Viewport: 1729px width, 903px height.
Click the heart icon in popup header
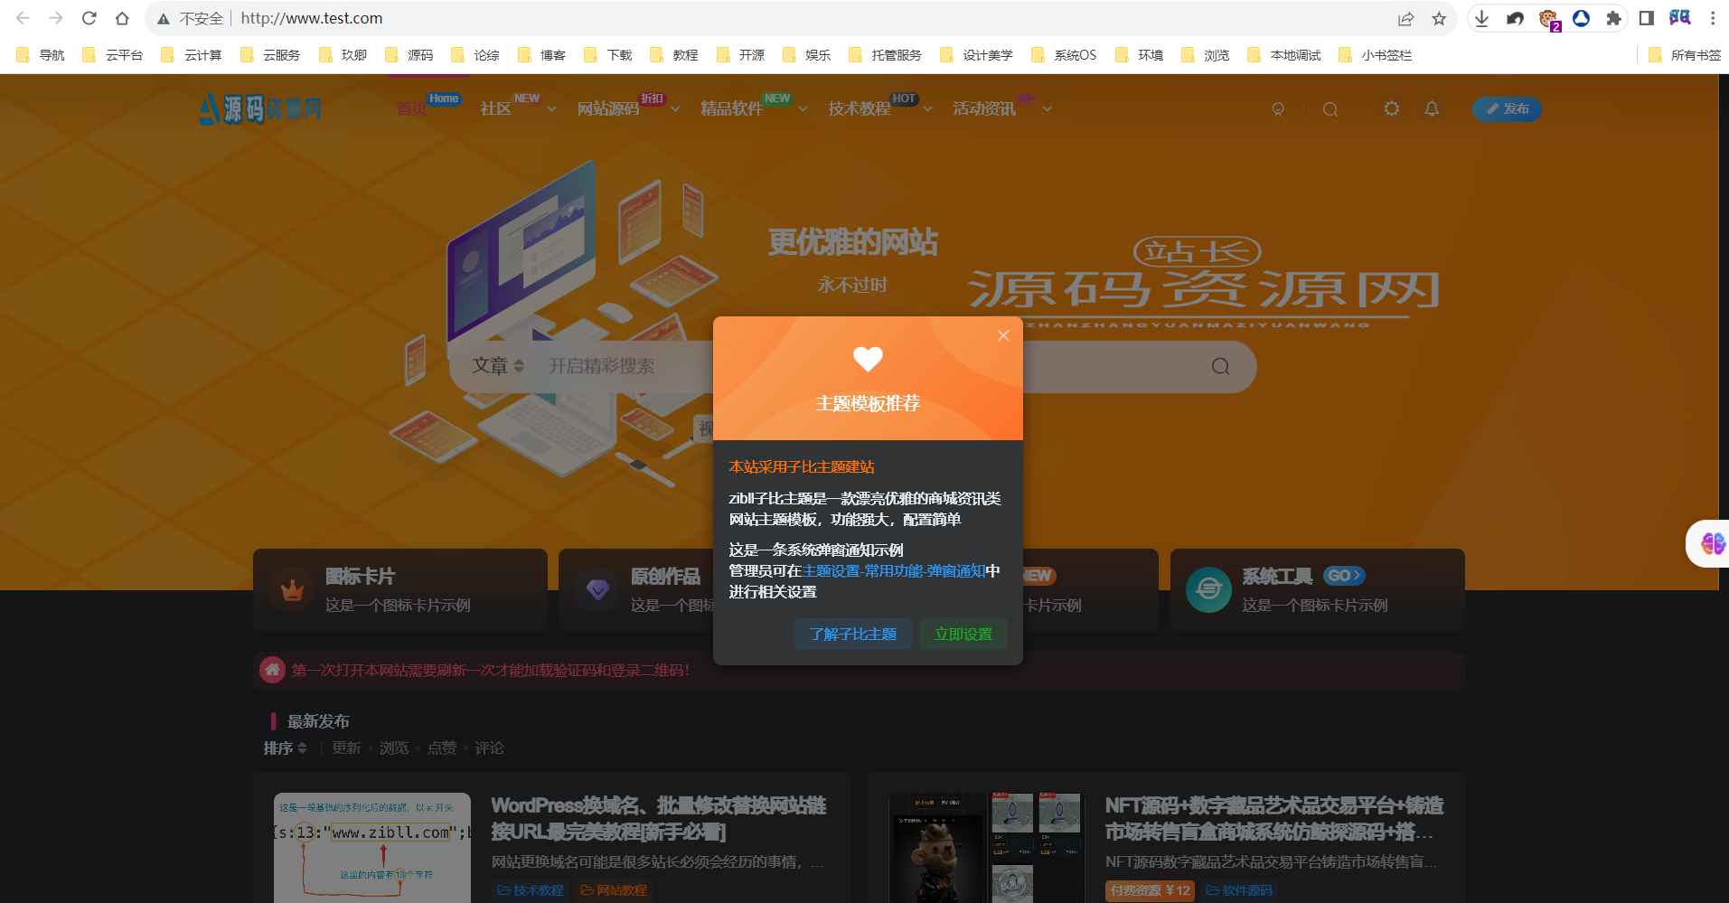(x=868, y=359)
